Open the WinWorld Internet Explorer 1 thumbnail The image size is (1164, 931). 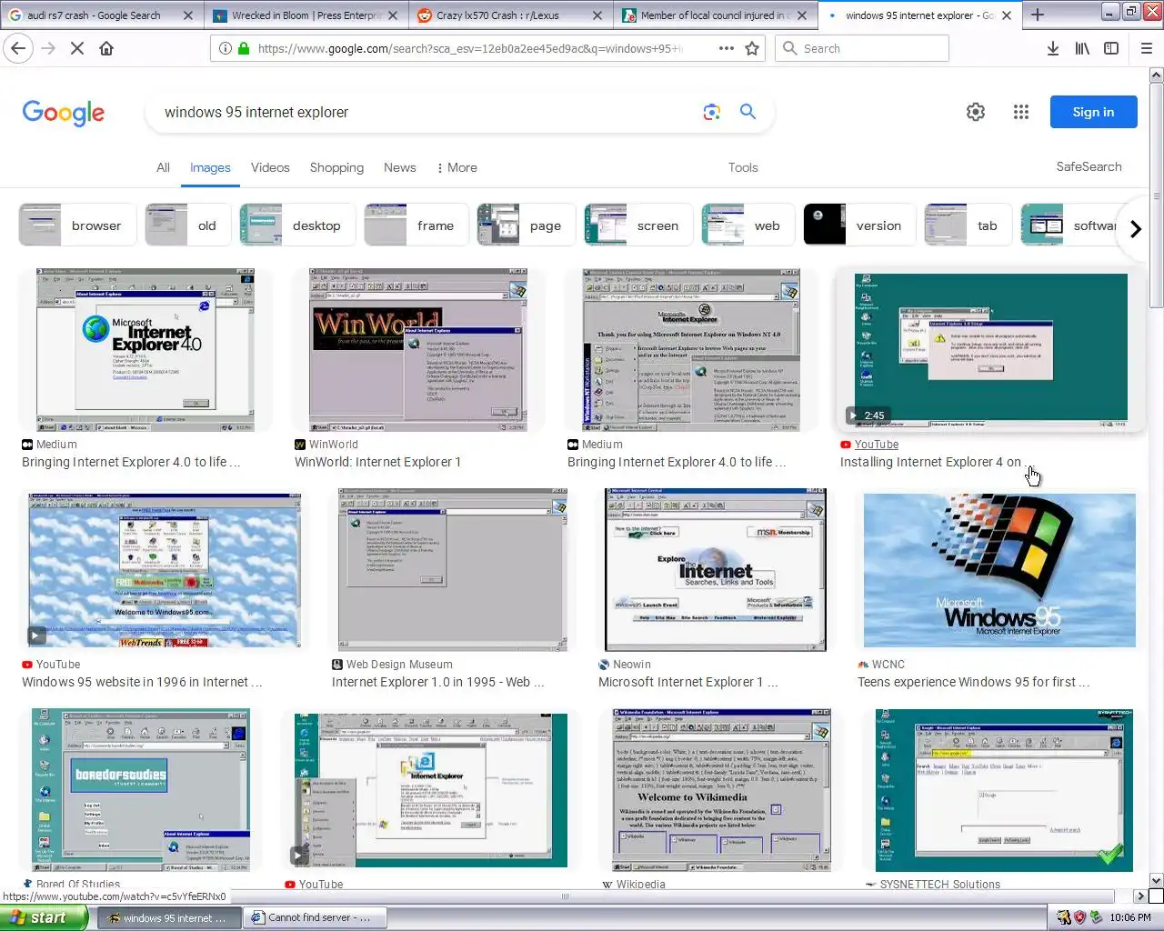pos(418,350)
